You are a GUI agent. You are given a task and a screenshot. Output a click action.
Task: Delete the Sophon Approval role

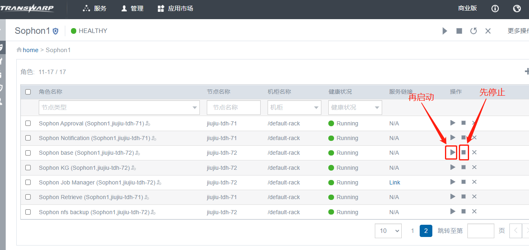pos(474,123)
